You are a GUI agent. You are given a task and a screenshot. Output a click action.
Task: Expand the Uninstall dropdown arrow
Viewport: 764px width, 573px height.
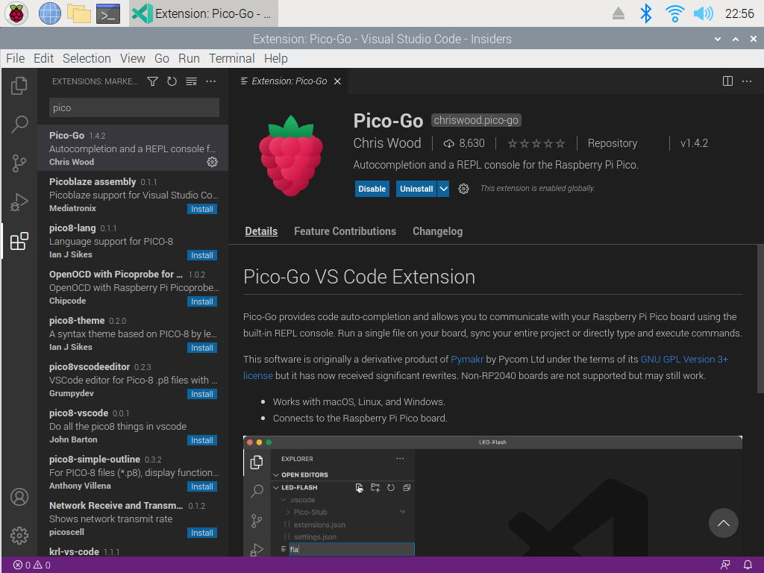pos(443,189)
